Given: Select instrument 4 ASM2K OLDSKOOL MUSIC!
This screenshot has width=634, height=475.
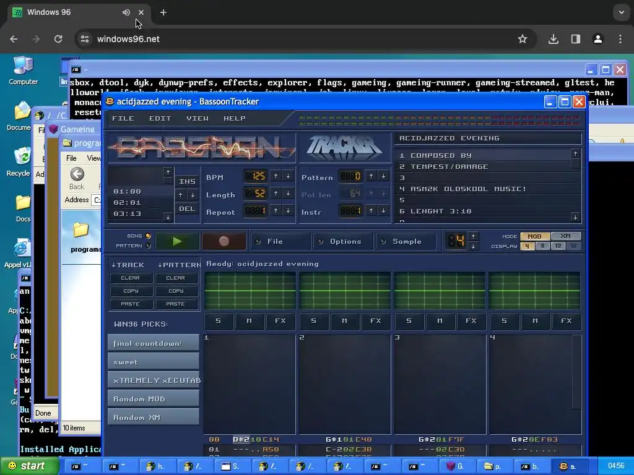Looking at the screenshot, I should [482, 189].
